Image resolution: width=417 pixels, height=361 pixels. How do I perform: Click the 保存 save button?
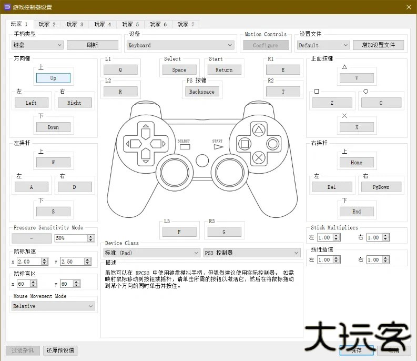point(357,350)
